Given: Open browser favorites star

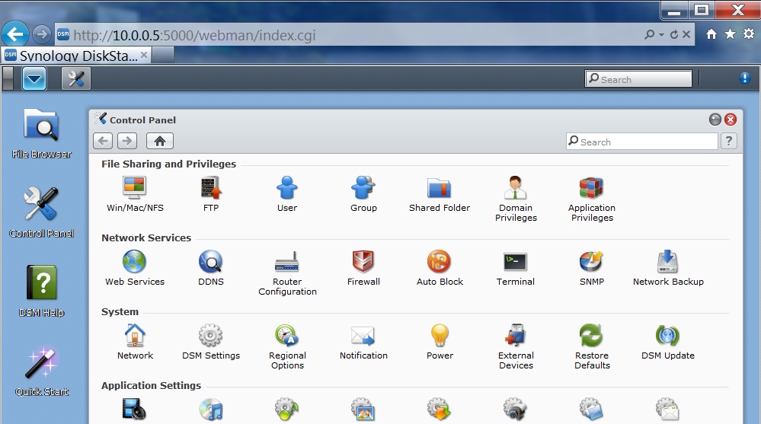Looking at the screenshot, I should click(730, 34).
